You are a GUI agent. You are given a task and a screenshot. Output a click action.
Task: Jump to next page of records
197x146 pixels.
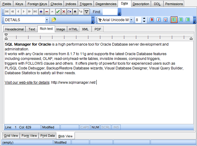pos(29,12)
